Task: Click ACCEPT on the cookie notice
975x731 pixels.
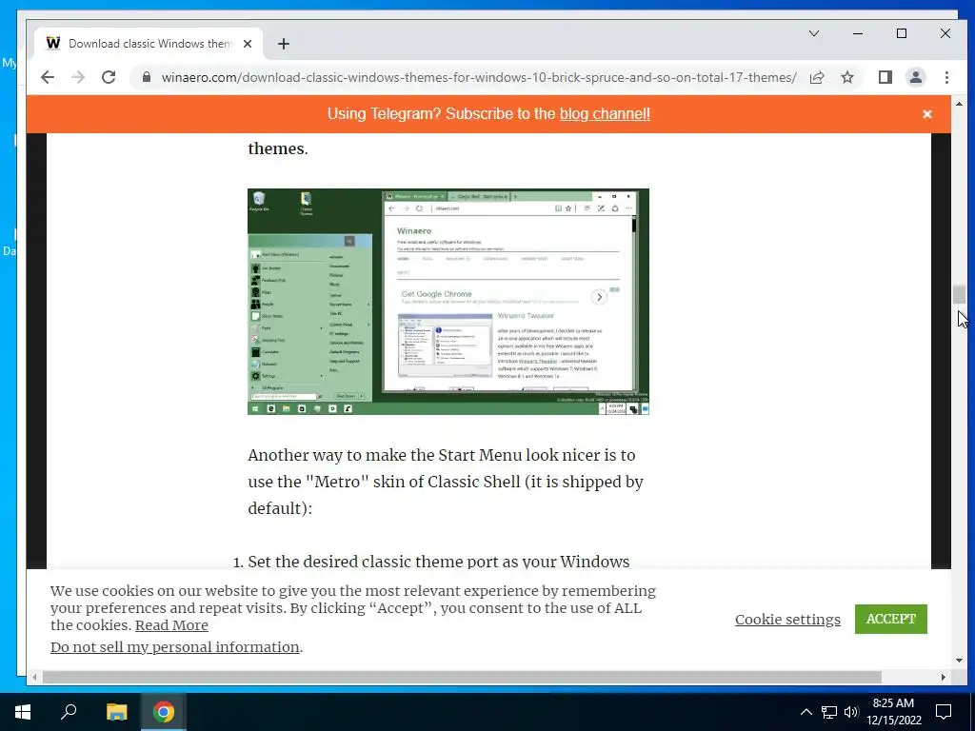Action: pos(890,619)
